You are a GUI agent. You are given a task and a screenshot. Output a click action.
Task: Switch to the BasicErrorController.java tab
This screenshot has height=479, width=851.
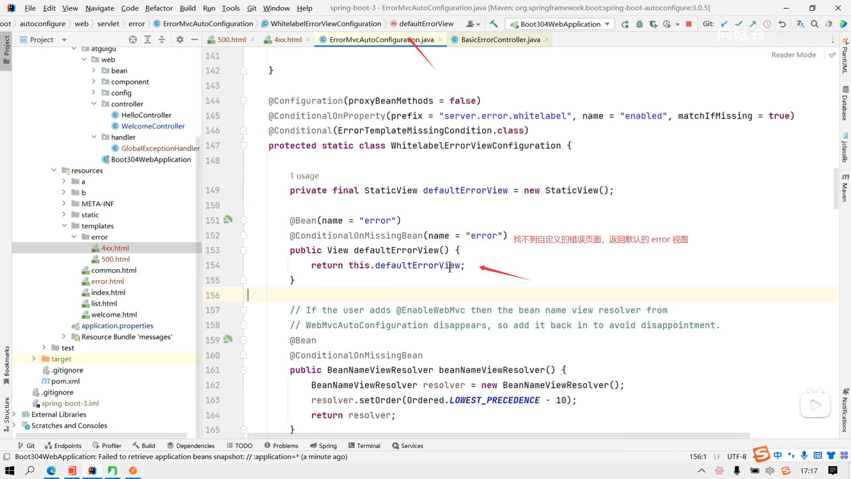(x=500, y=39)
